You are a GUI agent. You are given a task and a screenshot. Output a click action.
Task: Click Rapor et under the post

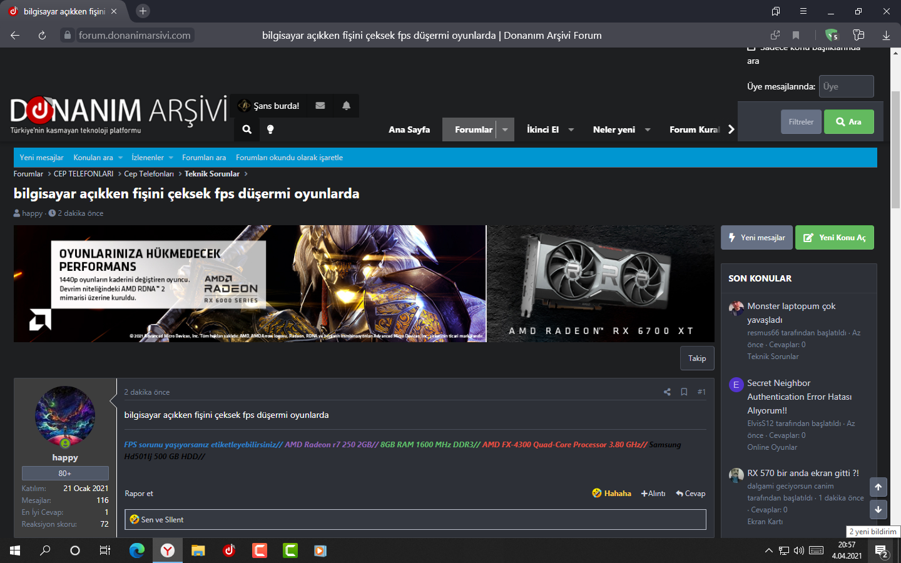[x=139, y=494]
